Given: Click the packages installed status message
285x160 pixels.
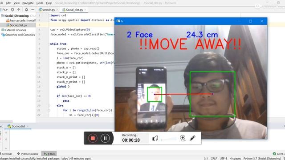Looking at the screenshot, I should pos(45,158).
